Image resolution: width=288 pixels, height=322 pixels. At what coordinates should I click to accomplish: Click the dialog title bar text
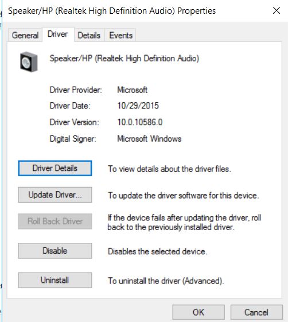pos(112,11)
